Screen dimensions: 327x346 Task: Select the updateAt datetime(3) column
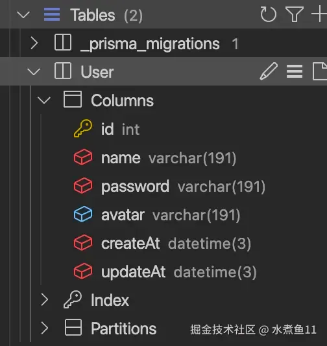(178, 272)
